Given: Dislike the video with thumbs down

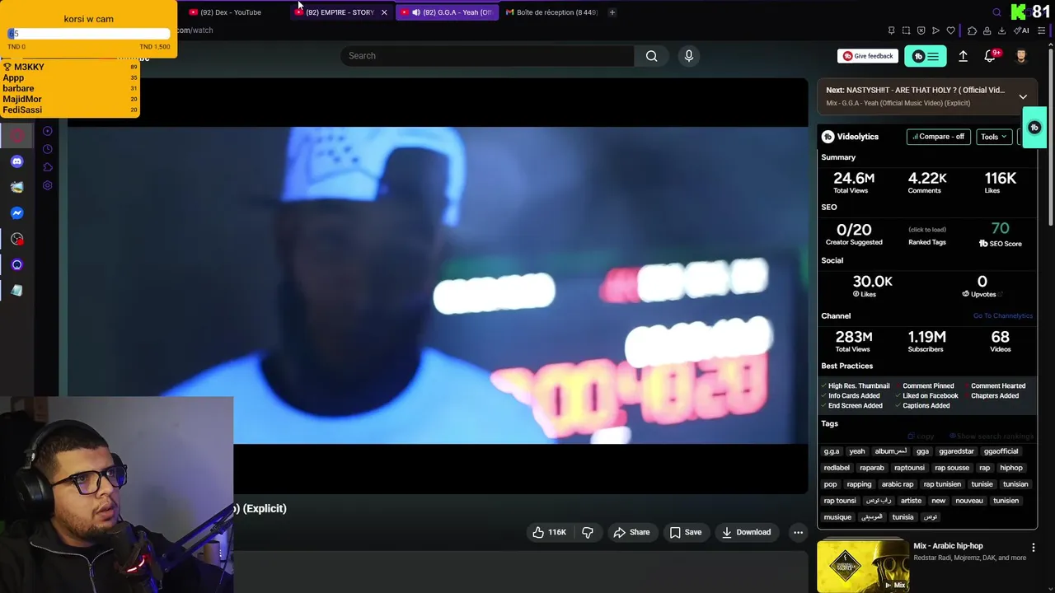Looking at the screenshot, I should 588,532.
